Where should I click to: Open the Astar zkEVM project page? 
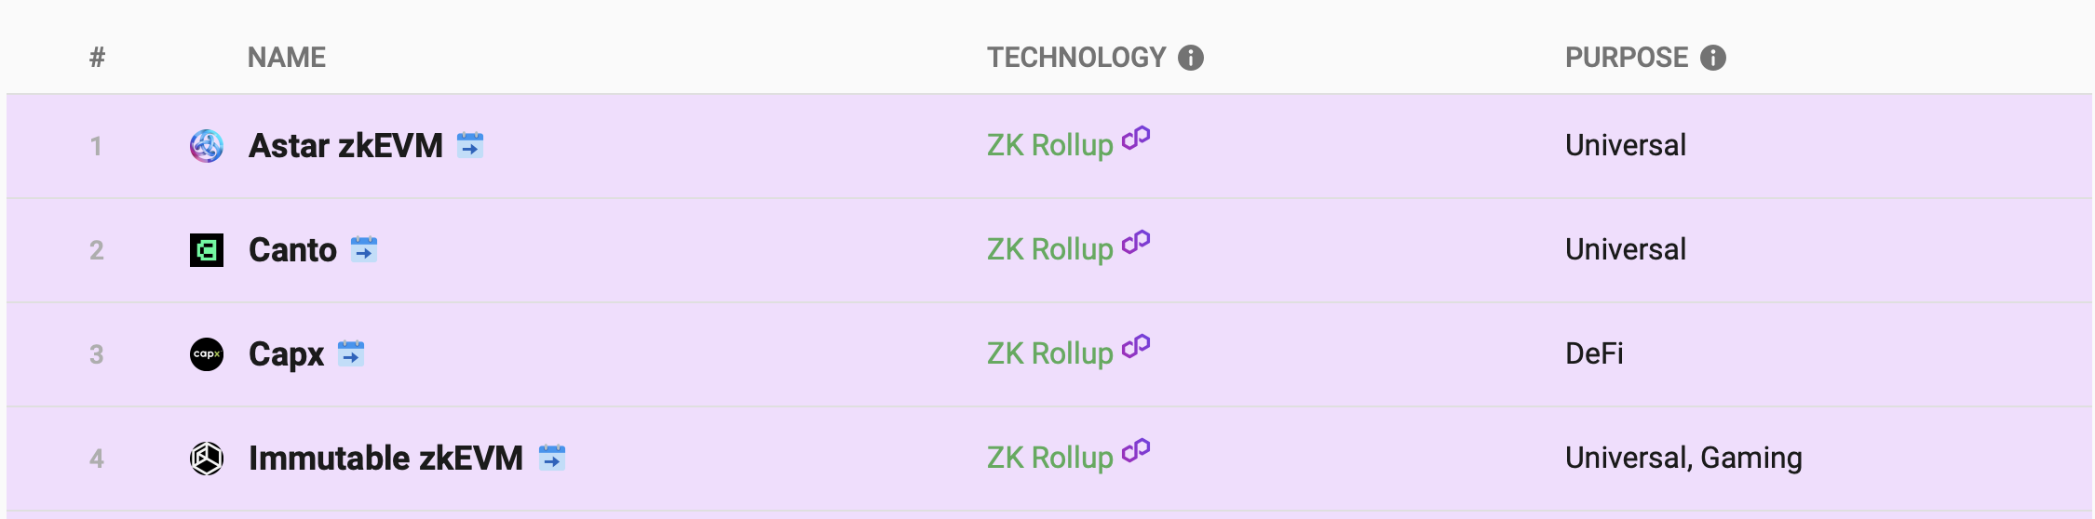[x=345, y=146]
